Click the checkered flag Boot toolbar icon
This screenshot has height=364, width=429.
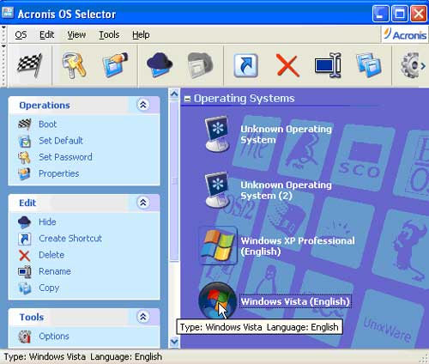pos(30,65)
